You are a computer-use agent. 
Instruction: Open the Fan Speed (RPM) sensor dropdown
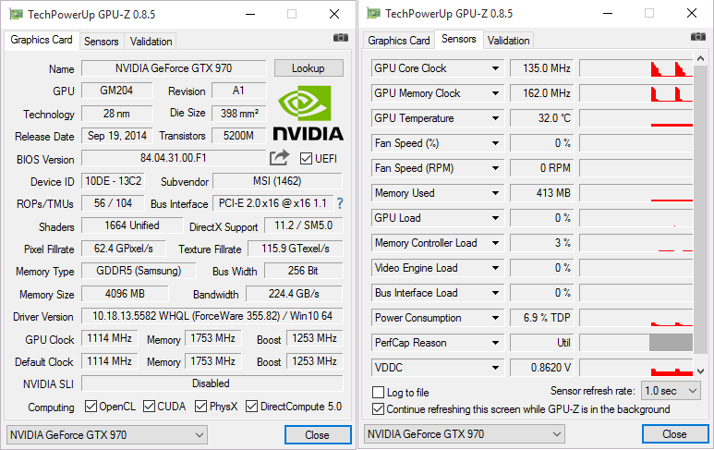(x=495, y=168)
